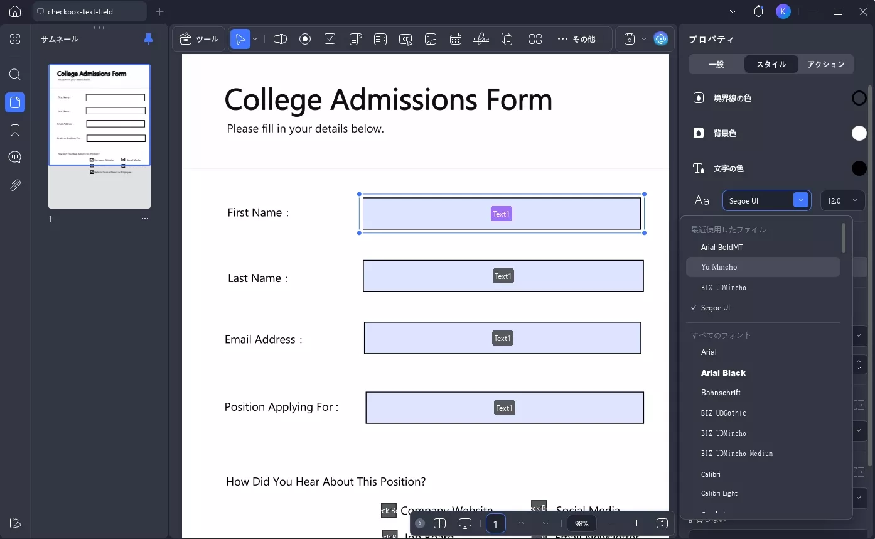Select the dropdown combo box form tool
Screen dimensions: 875x539
[x=355, y=39]
